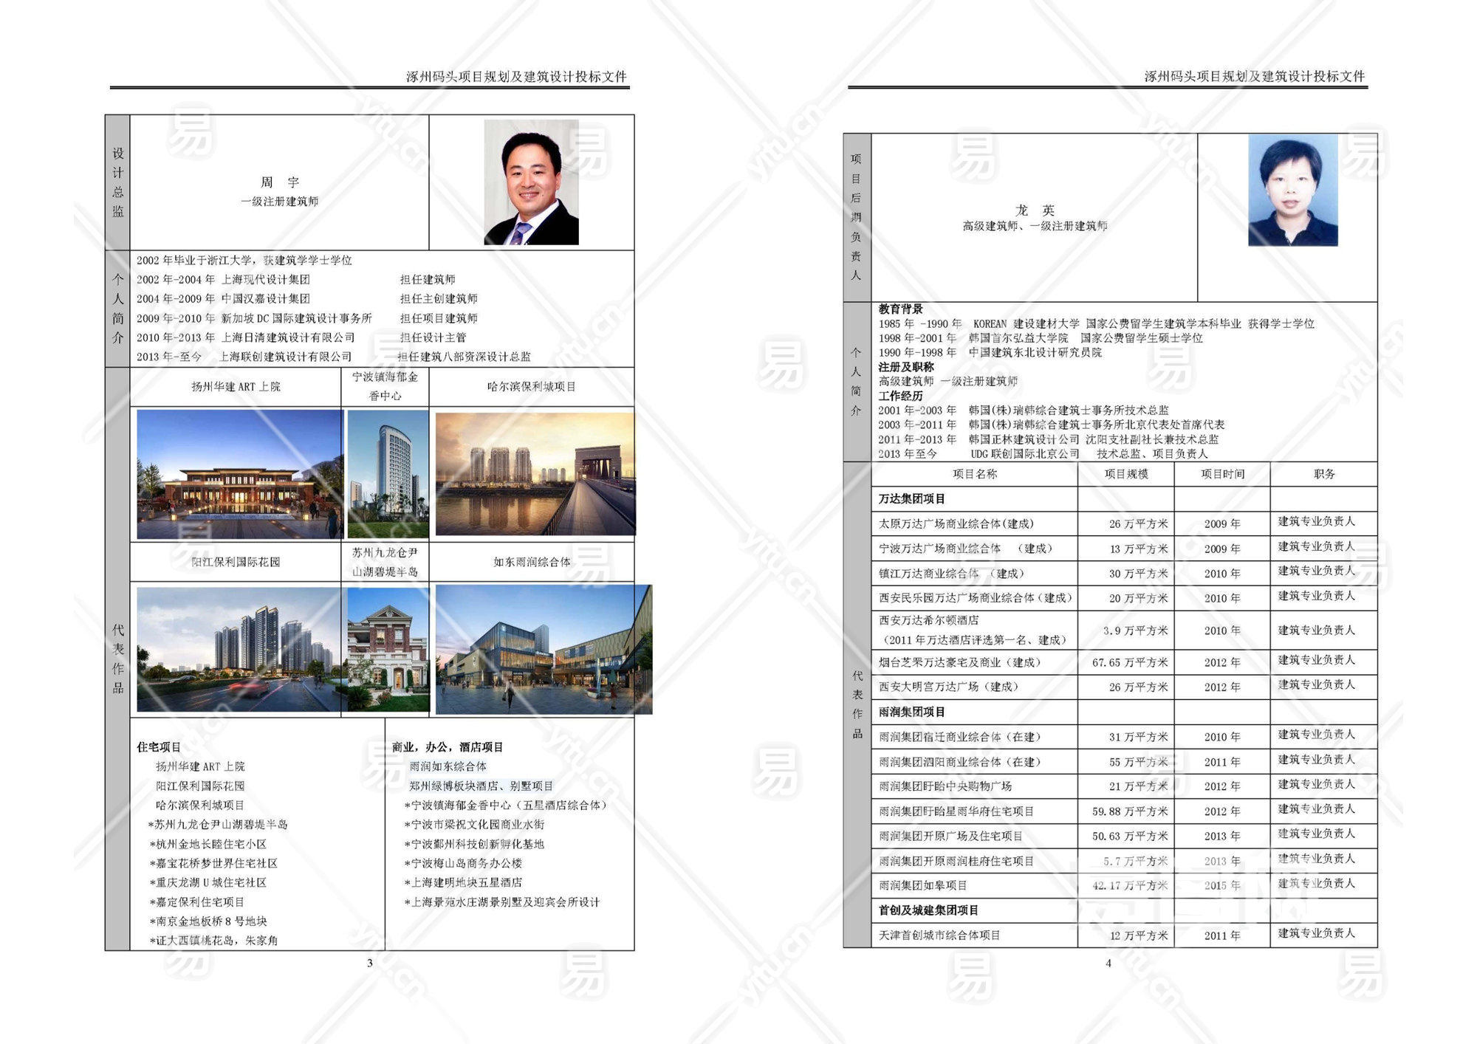Click the 雨润集团项目 section row
Viewport: 1477px width, 1044px height.
point(912,712)
